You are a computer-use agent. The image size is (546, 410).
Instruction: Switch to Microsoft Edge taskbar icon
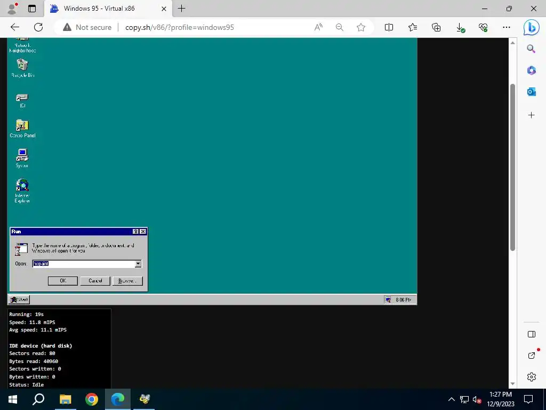[118, 399]
